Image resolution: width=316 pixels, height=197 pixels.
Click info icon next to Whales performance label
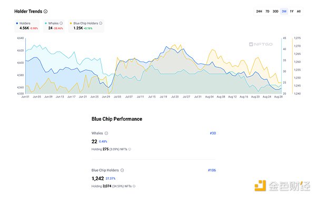point(106,133)
